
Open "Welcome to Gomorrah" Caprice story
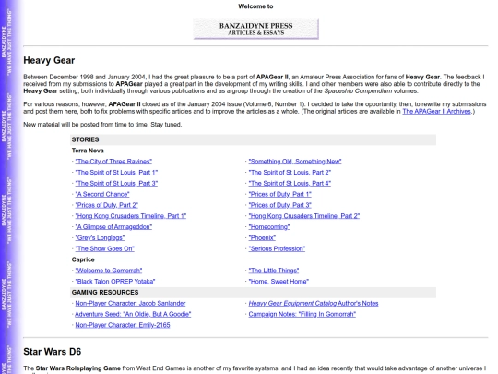tap(108, 271)
